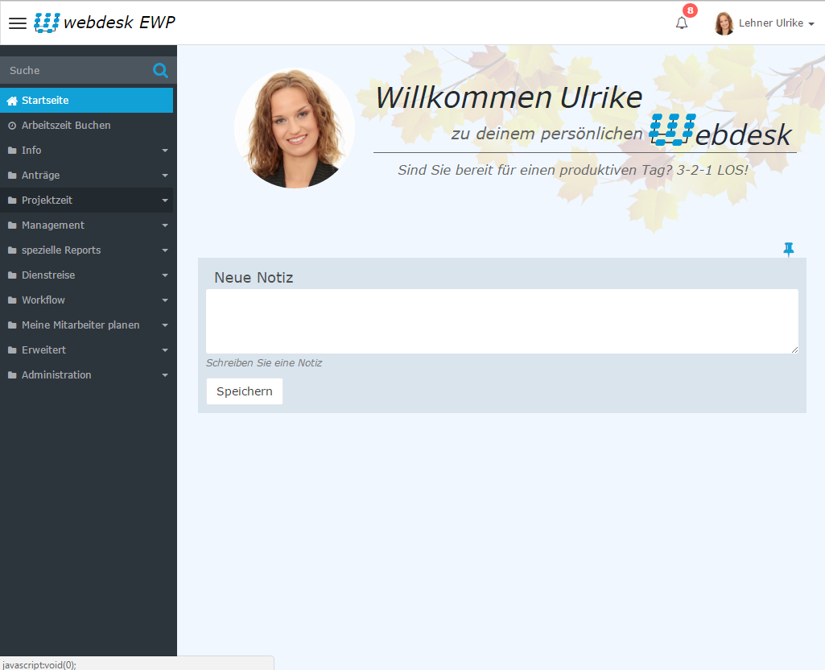The height and width of the screenshot is (670, 825).
Task: Open Administration in the sidebar
Action: point(56,375)
